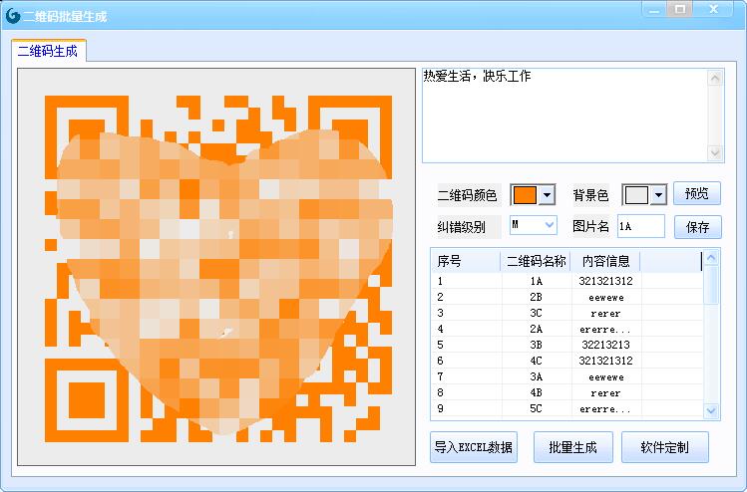
Task: Click the 内容信息 column header
Action: [605, 261]
